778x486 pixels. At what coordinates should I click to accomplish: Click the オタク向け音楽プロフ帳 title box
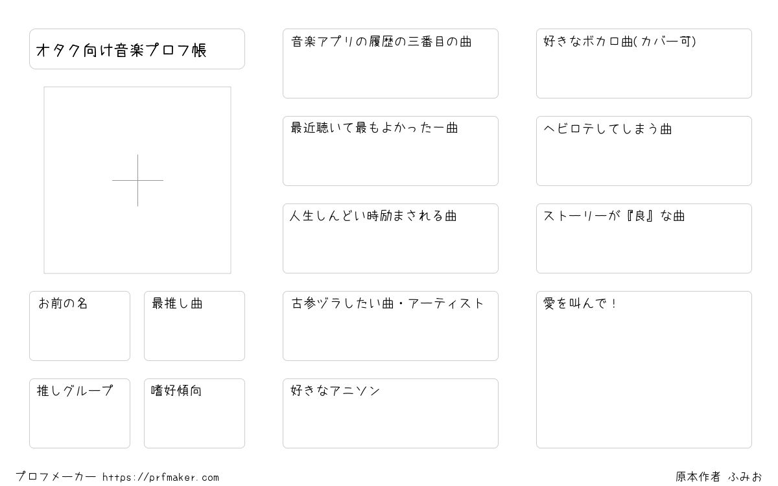point(137,49)
